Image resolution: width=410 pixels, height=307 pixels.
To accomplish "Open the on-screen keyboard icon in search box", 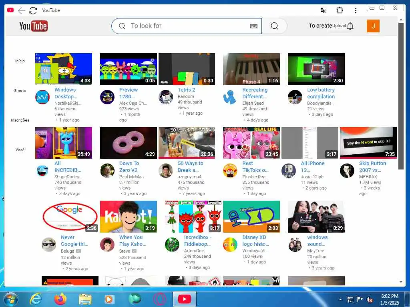I will (x=253, y=26).
